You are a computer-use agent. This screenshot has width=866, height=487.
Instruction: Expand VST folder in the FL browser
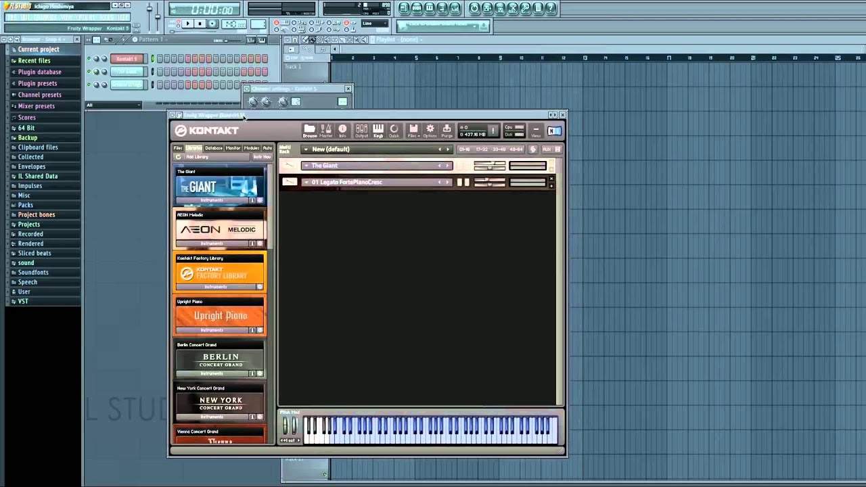coord(23,302)
